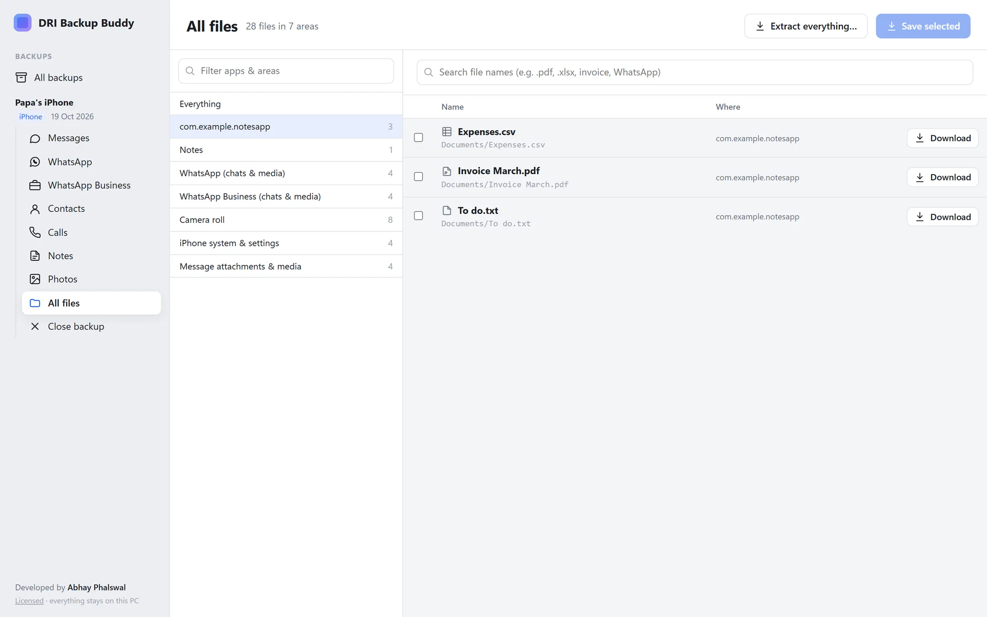Click the Close backup X icon
This screenshot has width=987, height=617.
coord(35,326)
